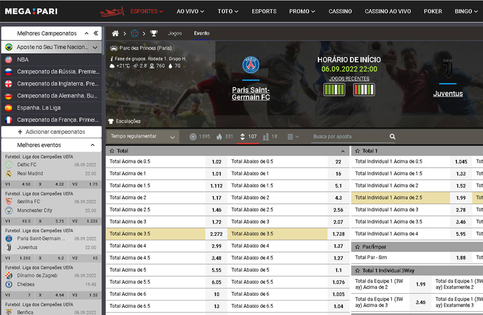
Task: Favorite the Par/Ímpar market star
Action: [x=357, y=247]
